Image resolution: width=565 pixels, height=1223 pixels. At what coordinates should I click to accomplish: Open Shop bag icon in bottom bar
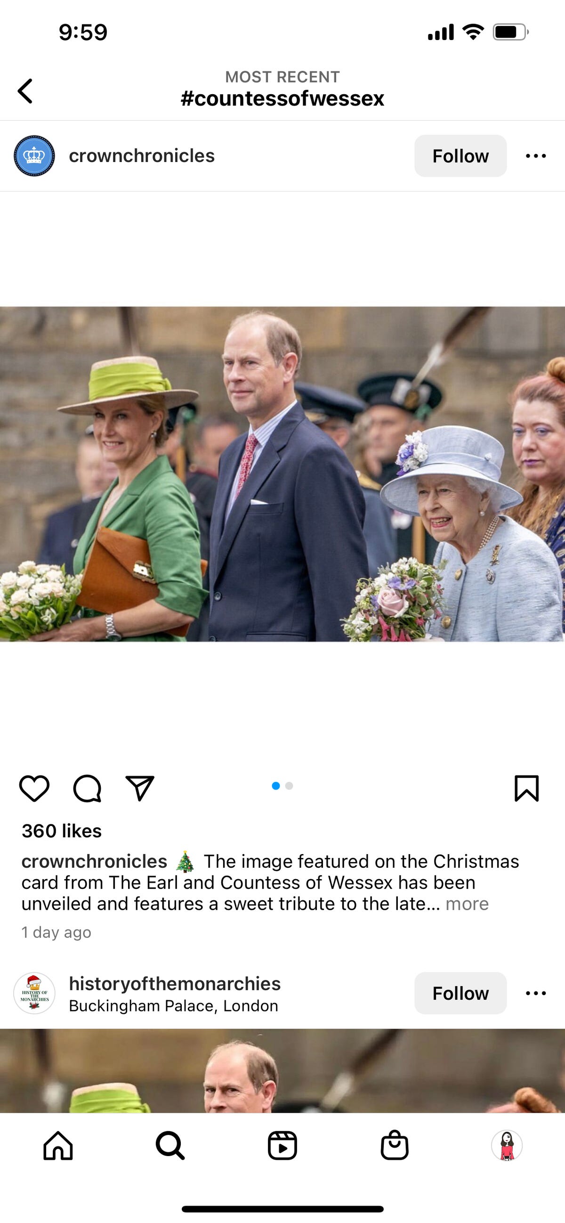click(x=395, y=1146)
